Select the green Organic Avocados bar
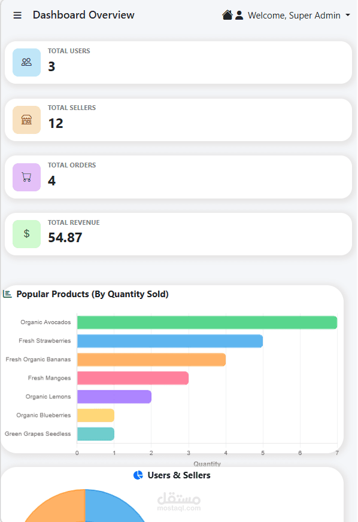 (207, 322)
